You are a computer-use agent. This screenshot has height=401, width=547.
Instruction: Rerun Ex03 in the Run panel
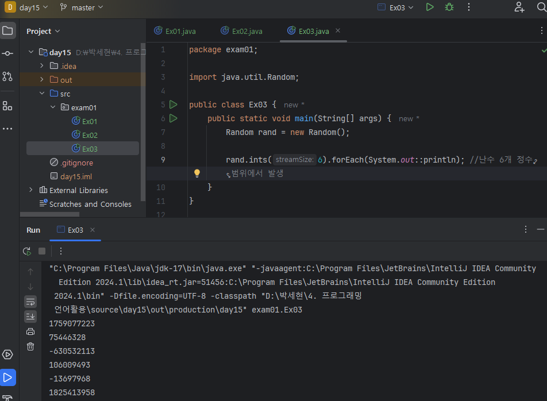(x=27, y=251)
